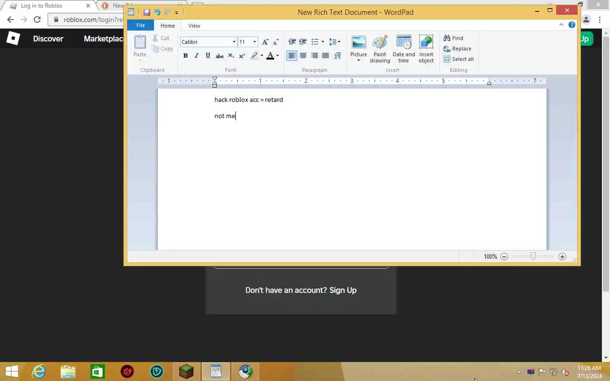
Task: Click the Sign Up link on Roblox page
Action: pyautogui.click(x=343, y=290)
